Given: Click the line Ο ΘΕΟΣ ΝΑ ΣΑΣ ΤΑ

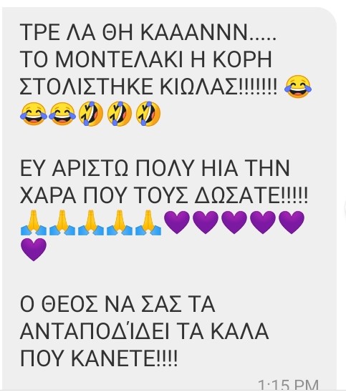Looking at the screenshot, I should [117, 304].
